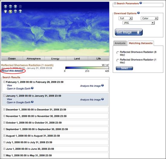This screenshot has height=159, width=166.
Task: Click the reflected shortwave radiation world map
Action: (x=55, y=29)
